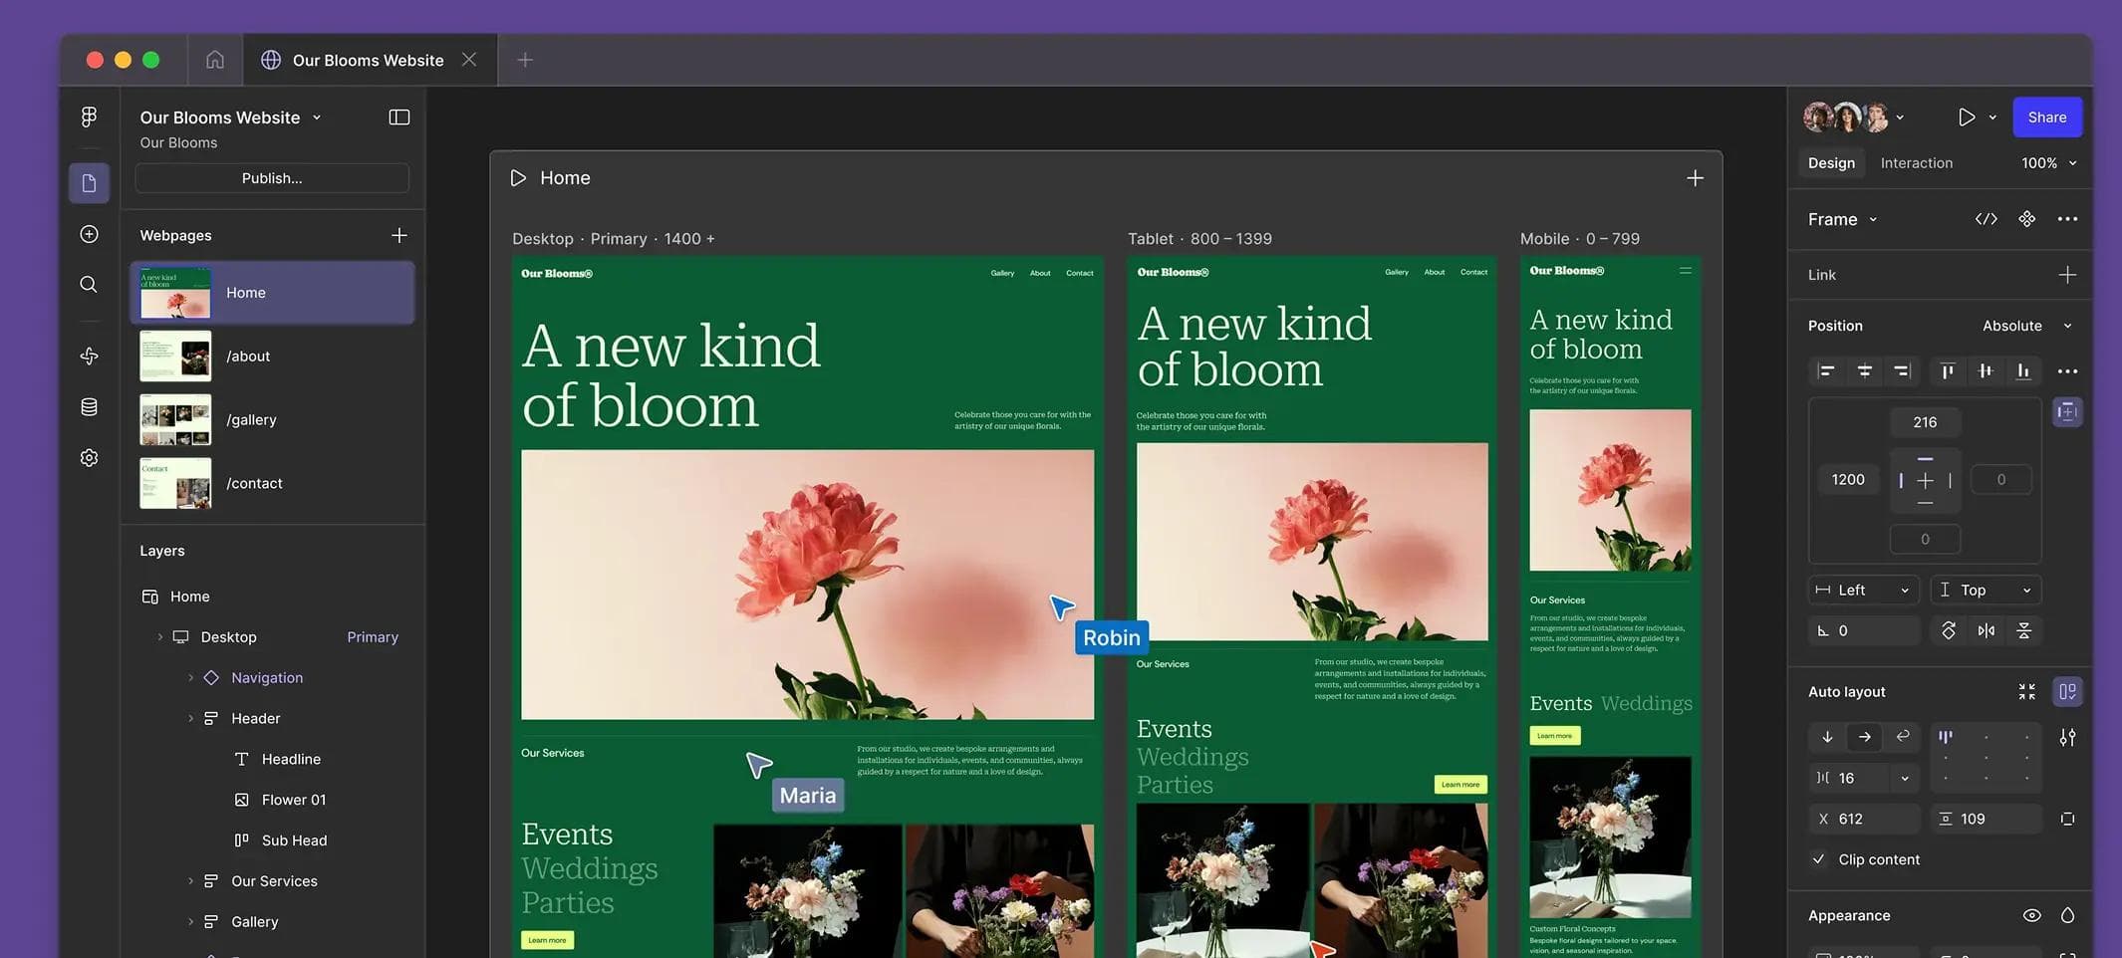Open the code view icon in Frame row

click(x=1986, y=219)
